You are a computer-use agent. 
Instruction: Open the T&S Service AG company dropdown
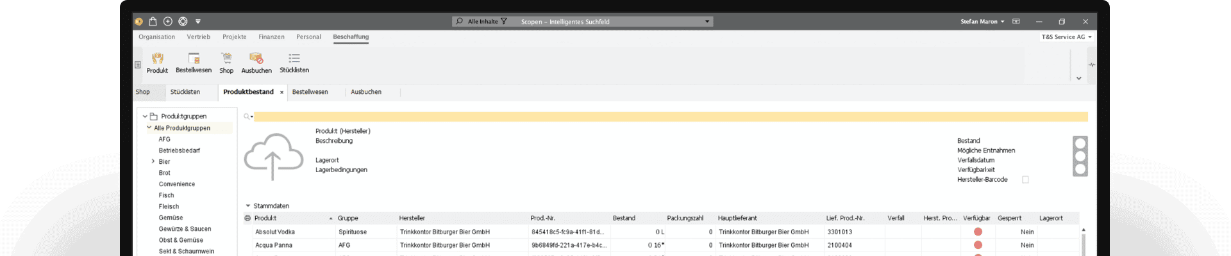(x=1067, y=37)
